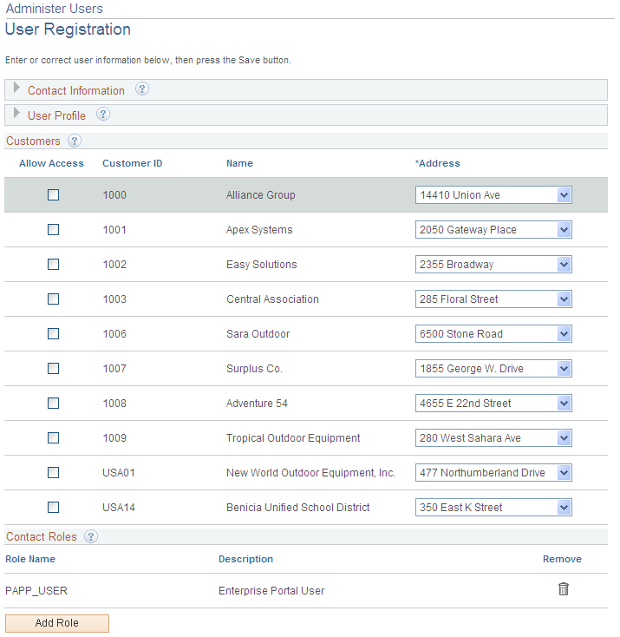The image size is (620, 637).
Task: Click the Easy Solutions customer name
Action: pyautogui.click(x=262, y=265)
